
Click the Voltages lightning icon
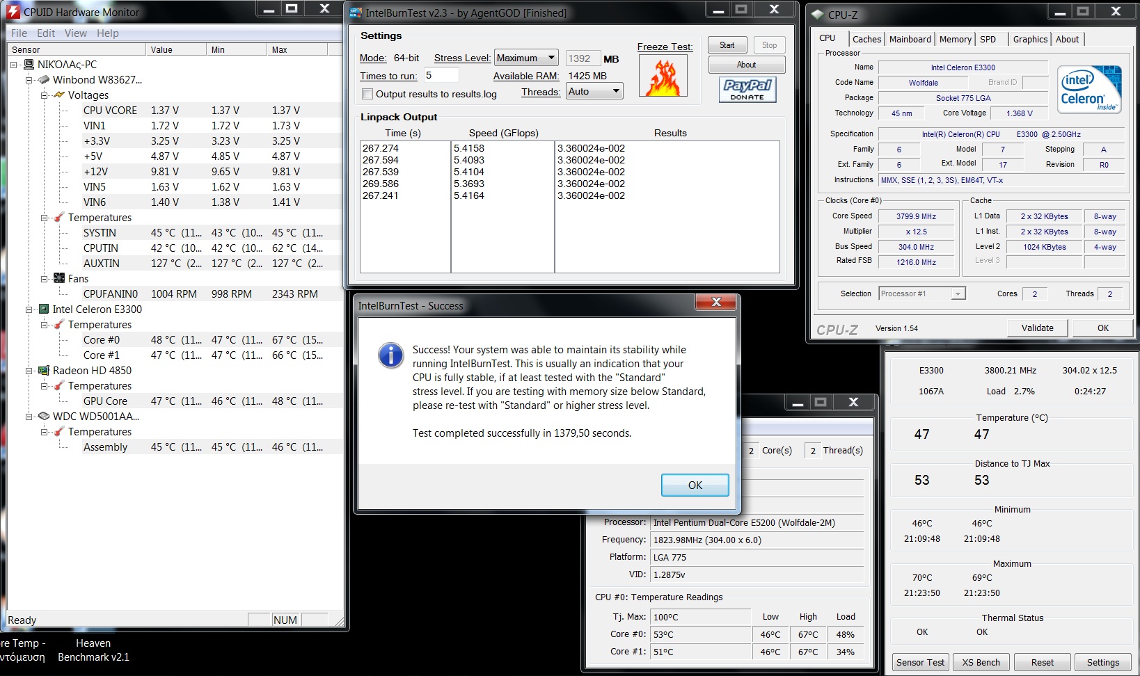tap(59, 95)
